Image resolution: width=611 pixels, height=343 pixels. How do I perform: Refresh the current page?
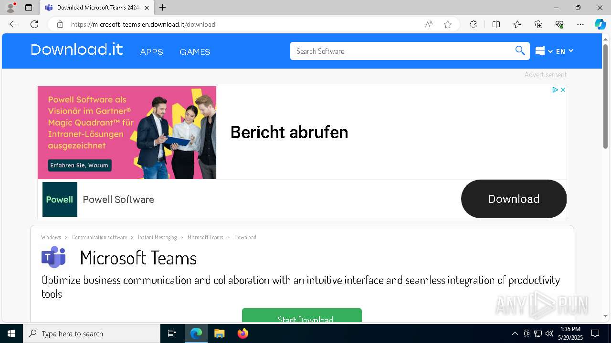[34, 24]
